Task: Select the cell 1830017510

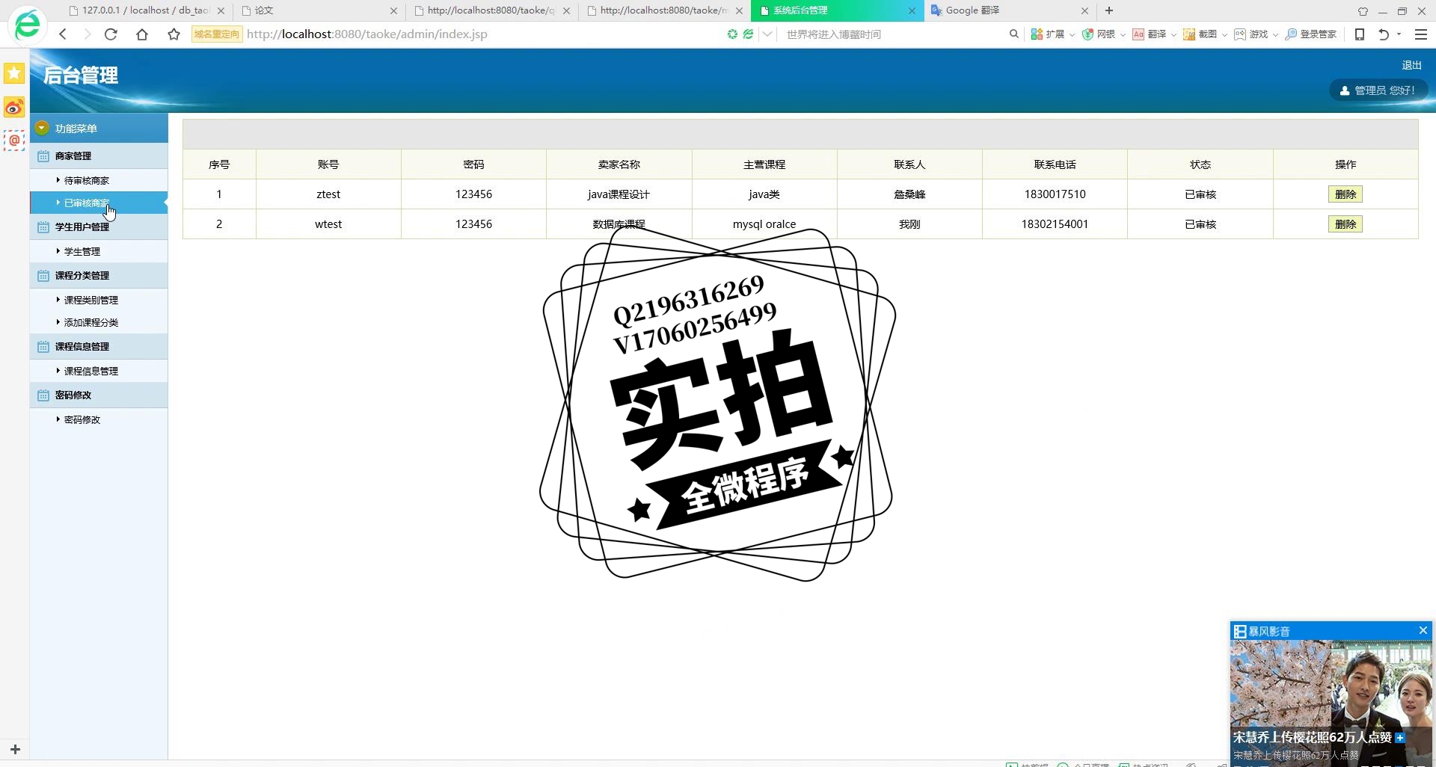Action: (1055, 194)
